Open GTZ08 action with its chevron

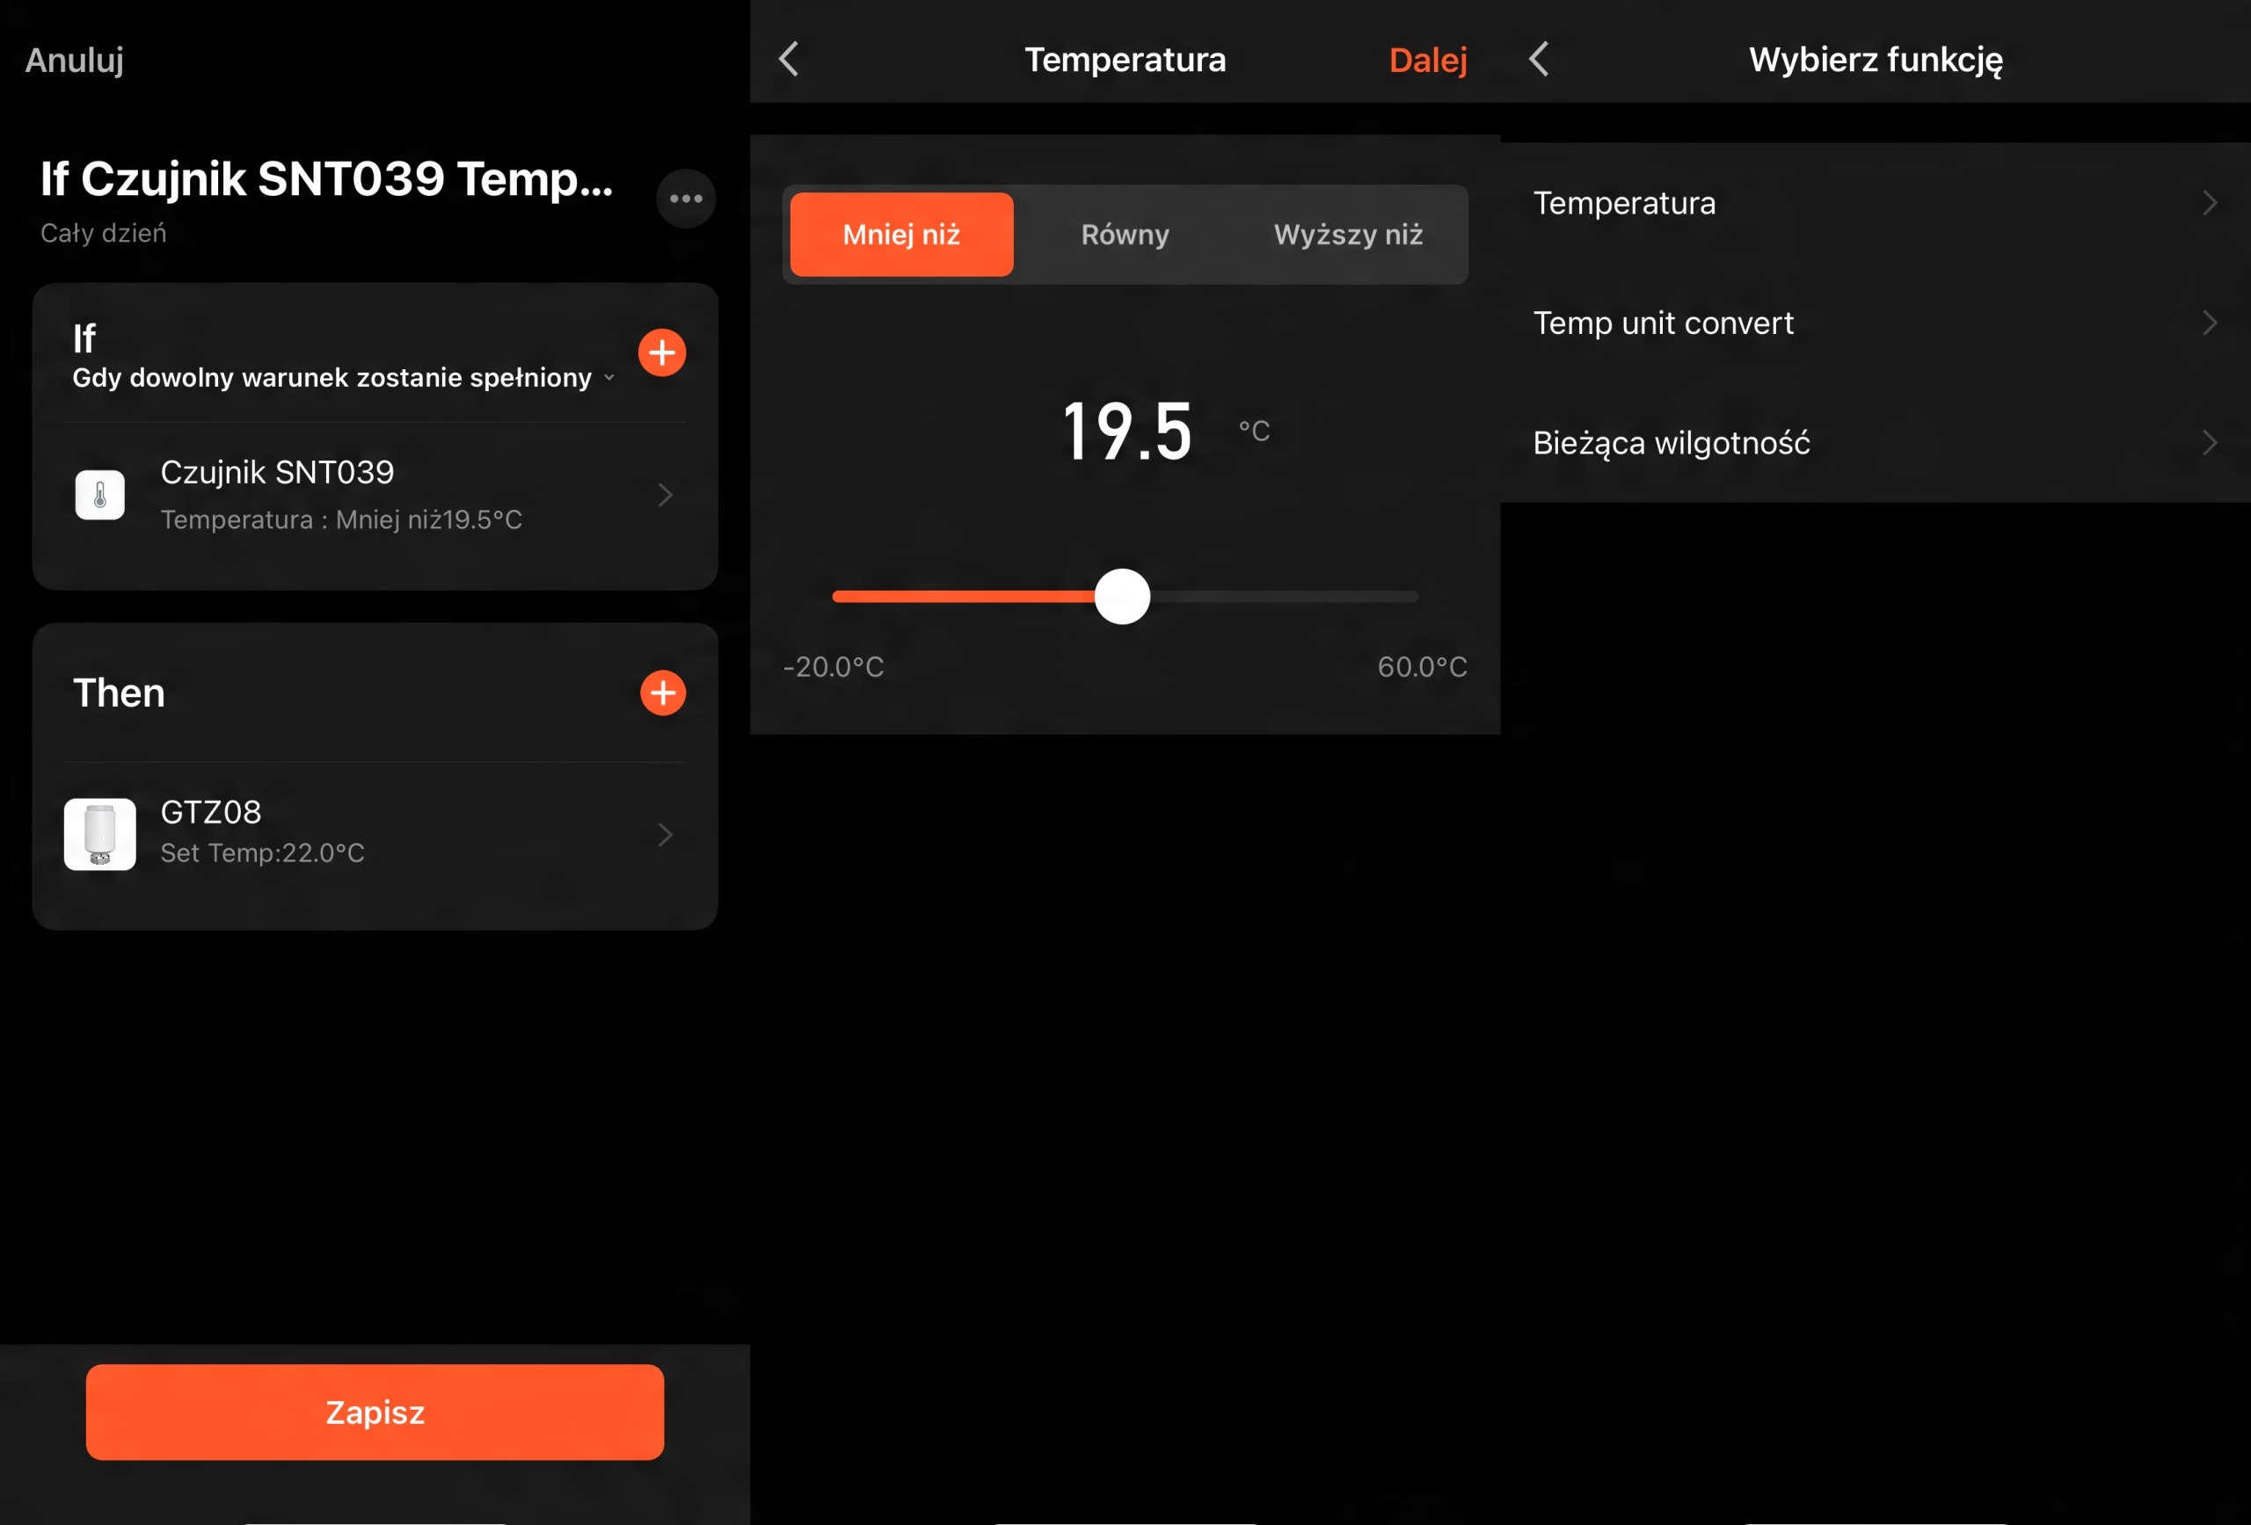pyautogui.click(x=666, y=835)
